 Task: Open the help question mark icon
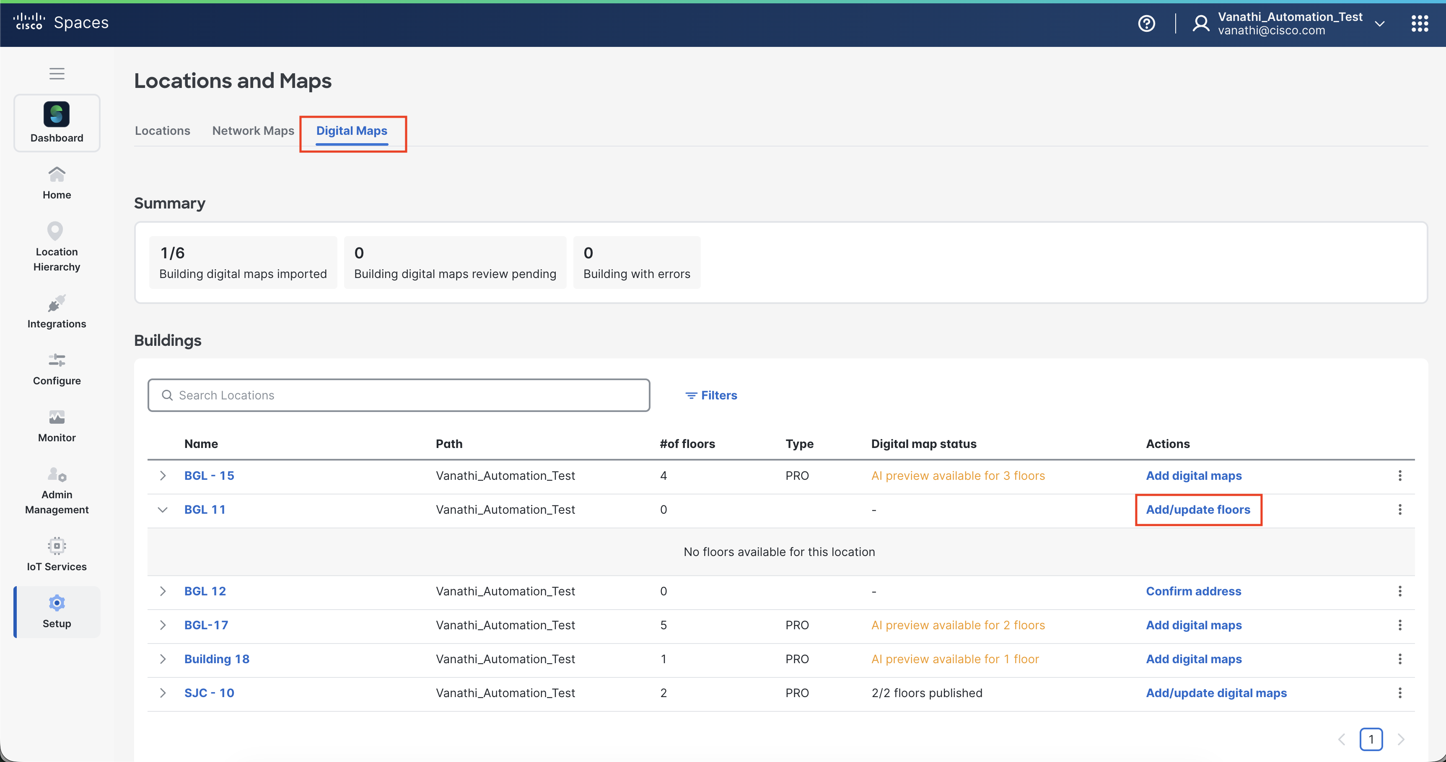pyautogui.click(x=1146, y=23)
